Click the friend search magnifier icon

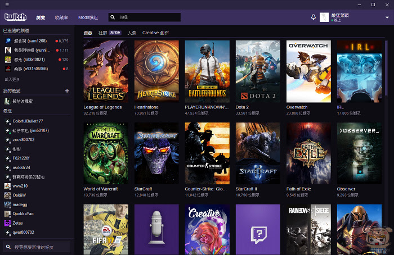(x=8, y=247)
